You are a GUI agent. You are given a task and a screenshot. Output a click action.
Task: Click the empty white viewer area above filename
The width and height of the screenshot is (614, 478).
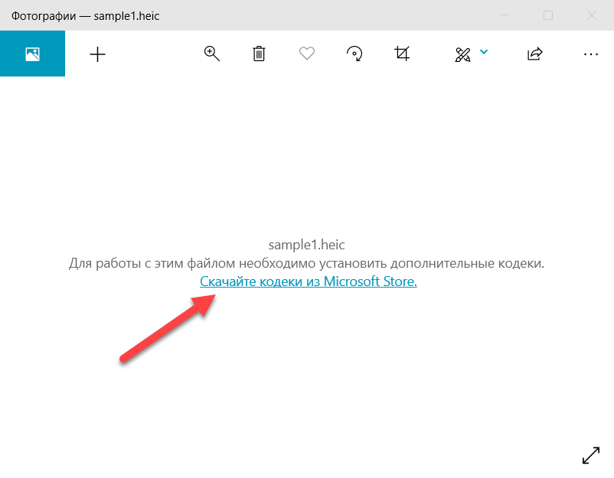[x=306, y=153]
